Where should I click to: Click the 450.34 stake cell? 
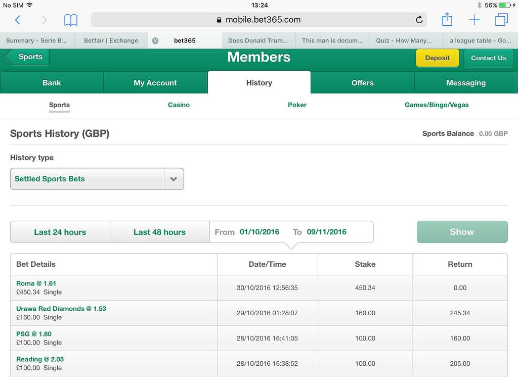point(365,287)
